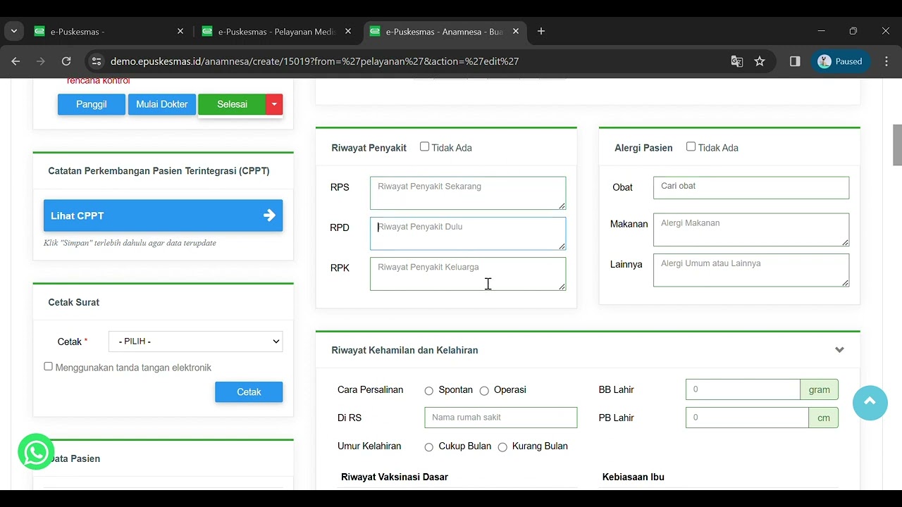Click the Obat Cari obat field

(x=751, y=187)
